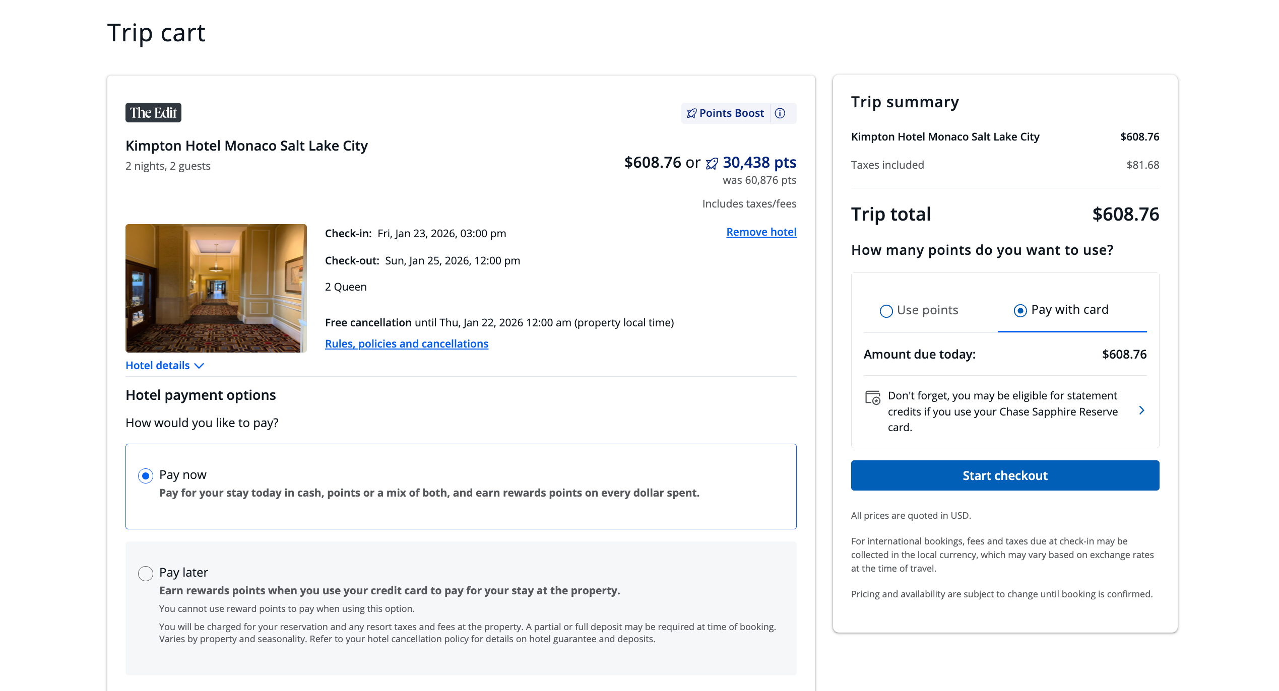The height and width of the screenshot is (691, 1279).
Task: Choose the Pay with card radio option
Action: pos(1020,311)
